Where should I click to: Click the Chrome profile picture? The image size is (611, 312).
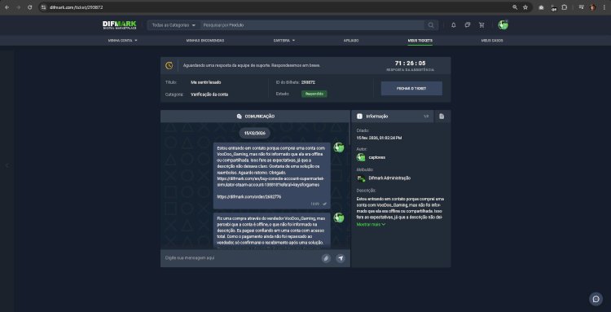click(x=593, y=7)
